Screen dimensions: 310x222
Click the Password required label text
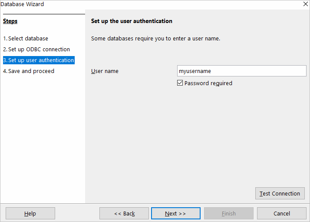[208, 83]
